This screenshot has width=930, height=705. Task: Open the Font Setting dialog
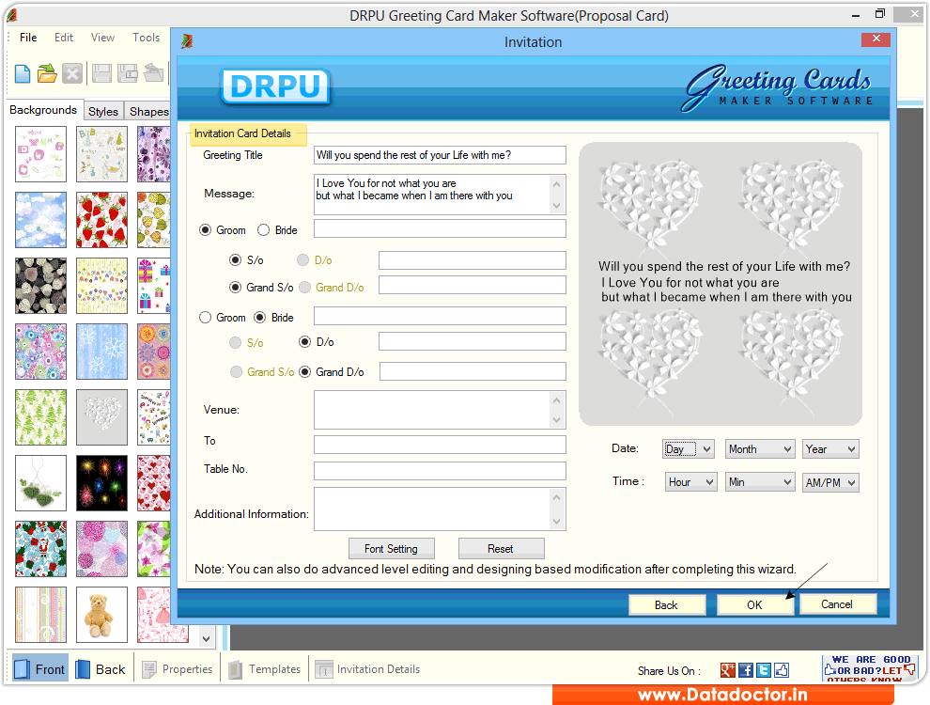tap(392, 548)
